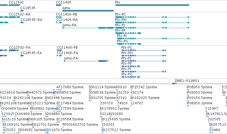Screen dimensions: 227x134
Task: Select the CG12592 gene label
Action: [x=16, y=2]
